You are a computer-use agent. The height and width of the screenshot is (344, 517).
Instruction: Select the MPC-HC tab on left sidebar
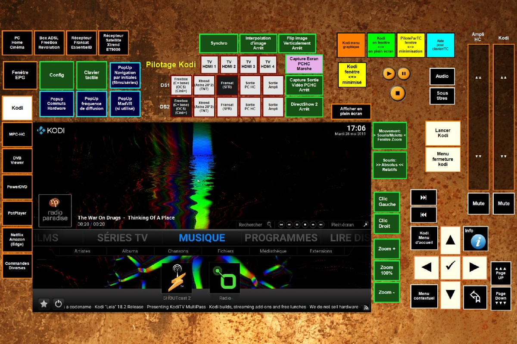[17, 134]
